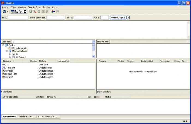Screen dimensions: 191x124
Task: Select Meus documentos in local tree
Action: (20, 48)
